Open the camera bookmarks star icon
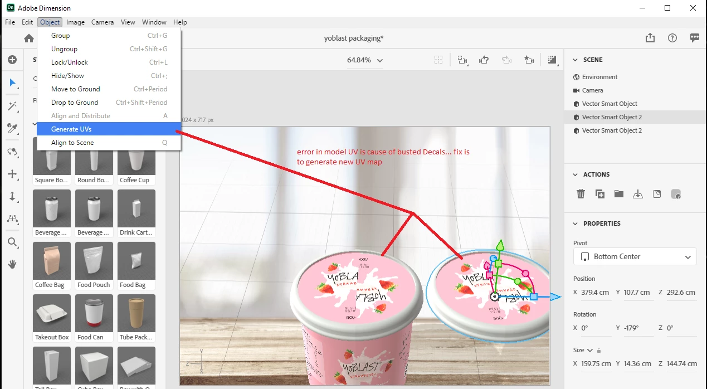 point(529,60)
